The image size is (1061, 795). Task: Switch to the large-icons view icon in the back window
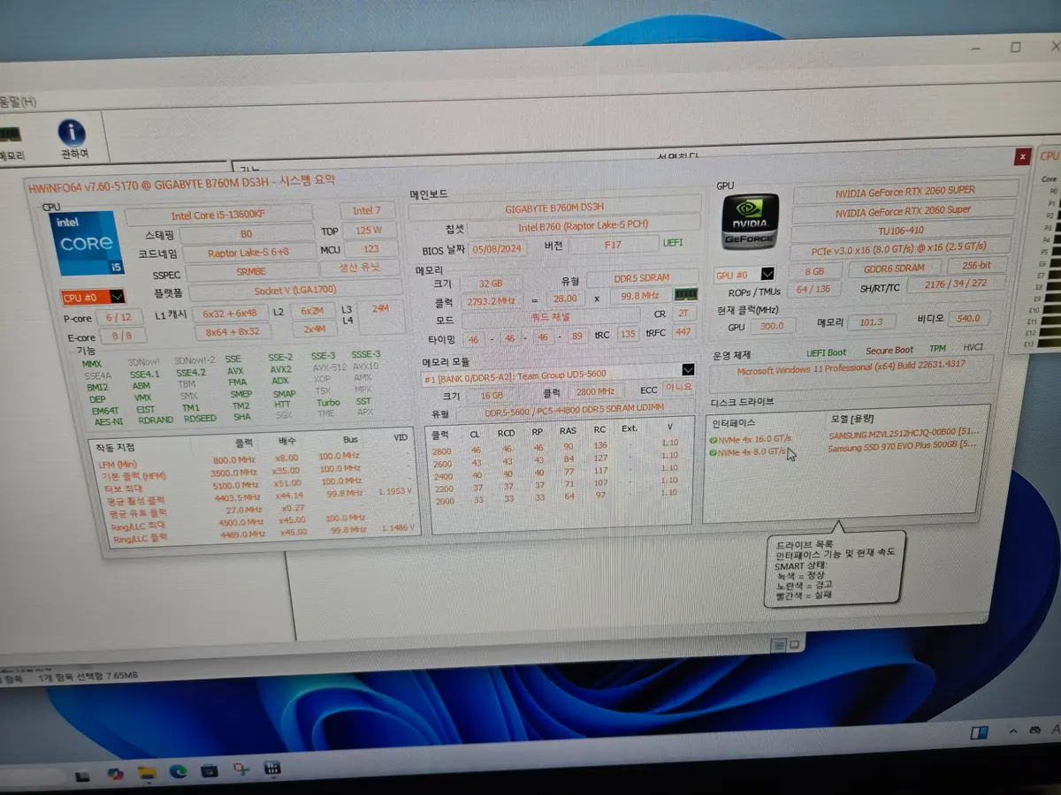click(x=793, y=645)
